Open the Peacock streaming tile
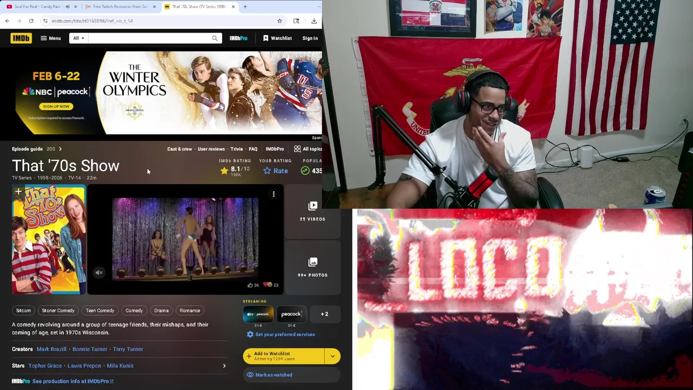693x390 pixels. 291,314
